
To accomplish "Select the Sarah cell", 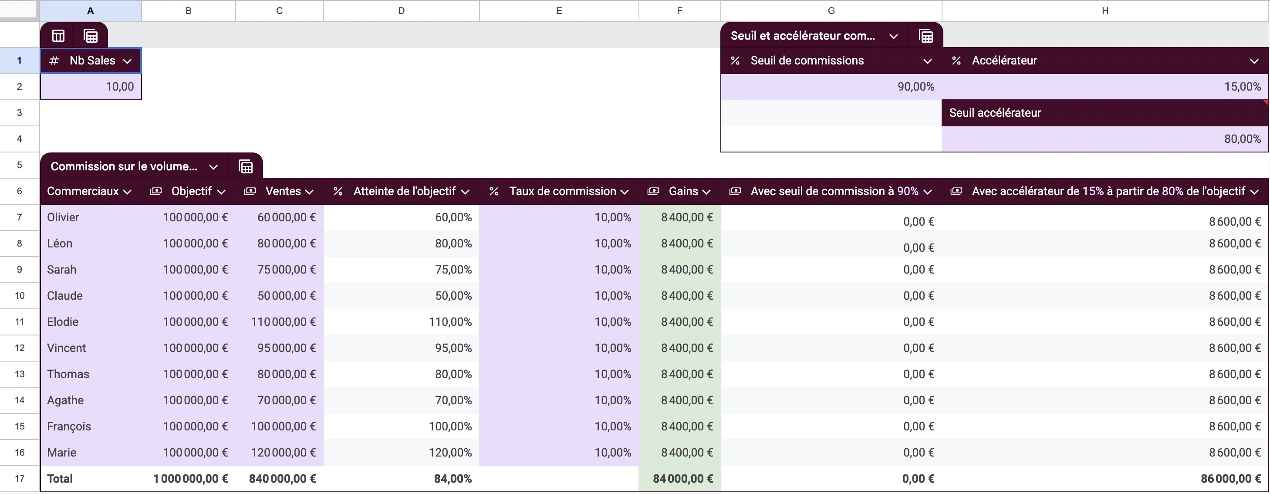I will pyautogui.click(x=91, y=270).
